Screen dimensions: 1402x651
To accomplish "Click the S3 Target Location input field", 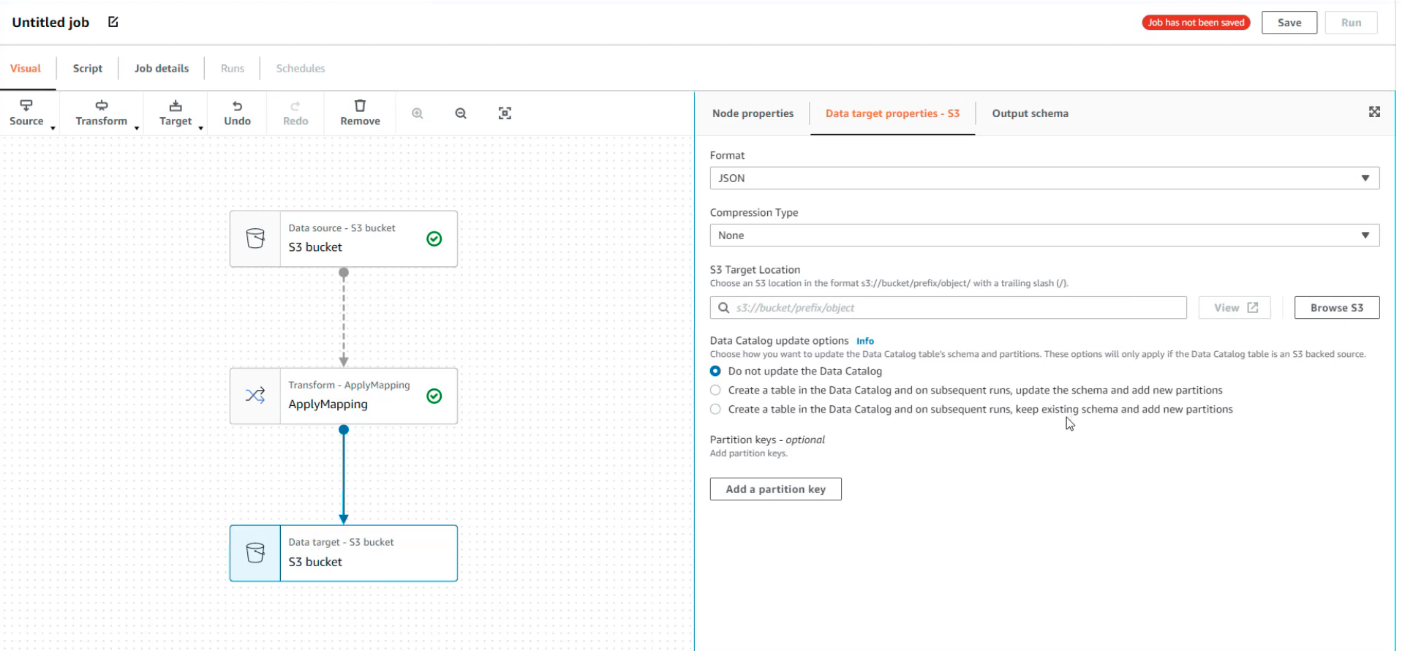I will click(948, 308).
